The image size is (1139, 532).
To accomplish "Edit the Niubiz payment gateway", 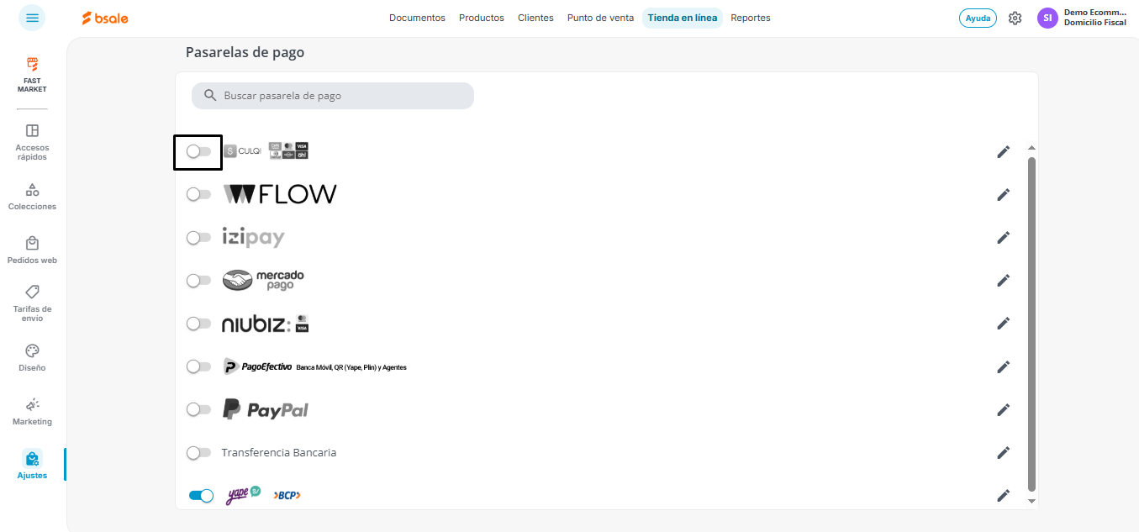I will (x=1003, y=324).
